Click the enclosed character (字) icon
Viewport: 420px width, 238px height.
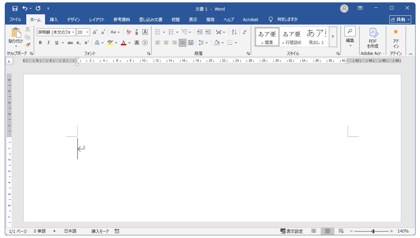[x=145, y=43]
